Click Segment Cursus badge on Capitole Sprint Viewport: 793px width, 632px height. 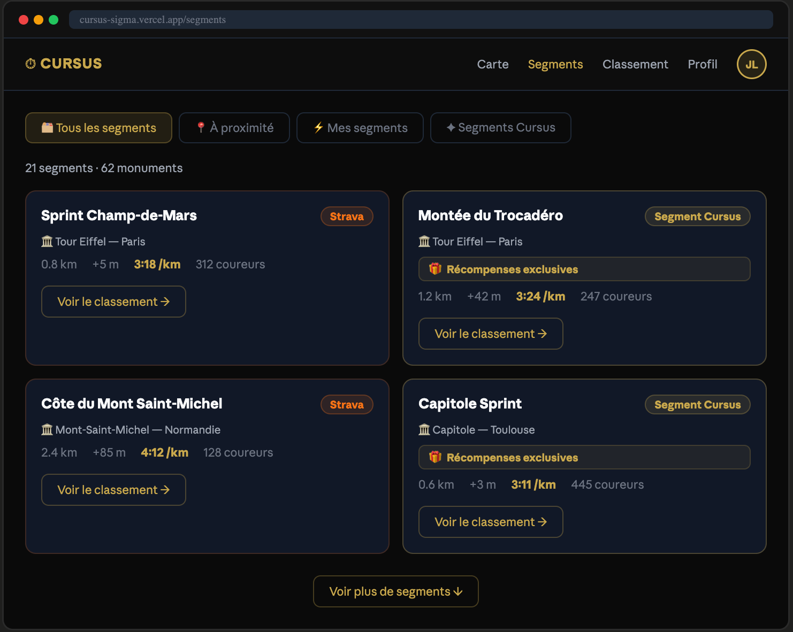pyautogui.click(x=698, y=405)
